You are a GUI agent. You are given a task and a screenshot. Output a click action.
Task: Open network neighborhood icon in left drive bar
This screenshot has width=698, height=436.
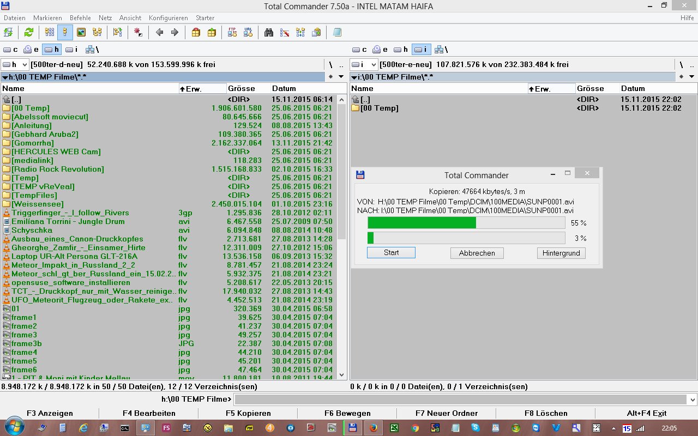[x=92, y=50]
